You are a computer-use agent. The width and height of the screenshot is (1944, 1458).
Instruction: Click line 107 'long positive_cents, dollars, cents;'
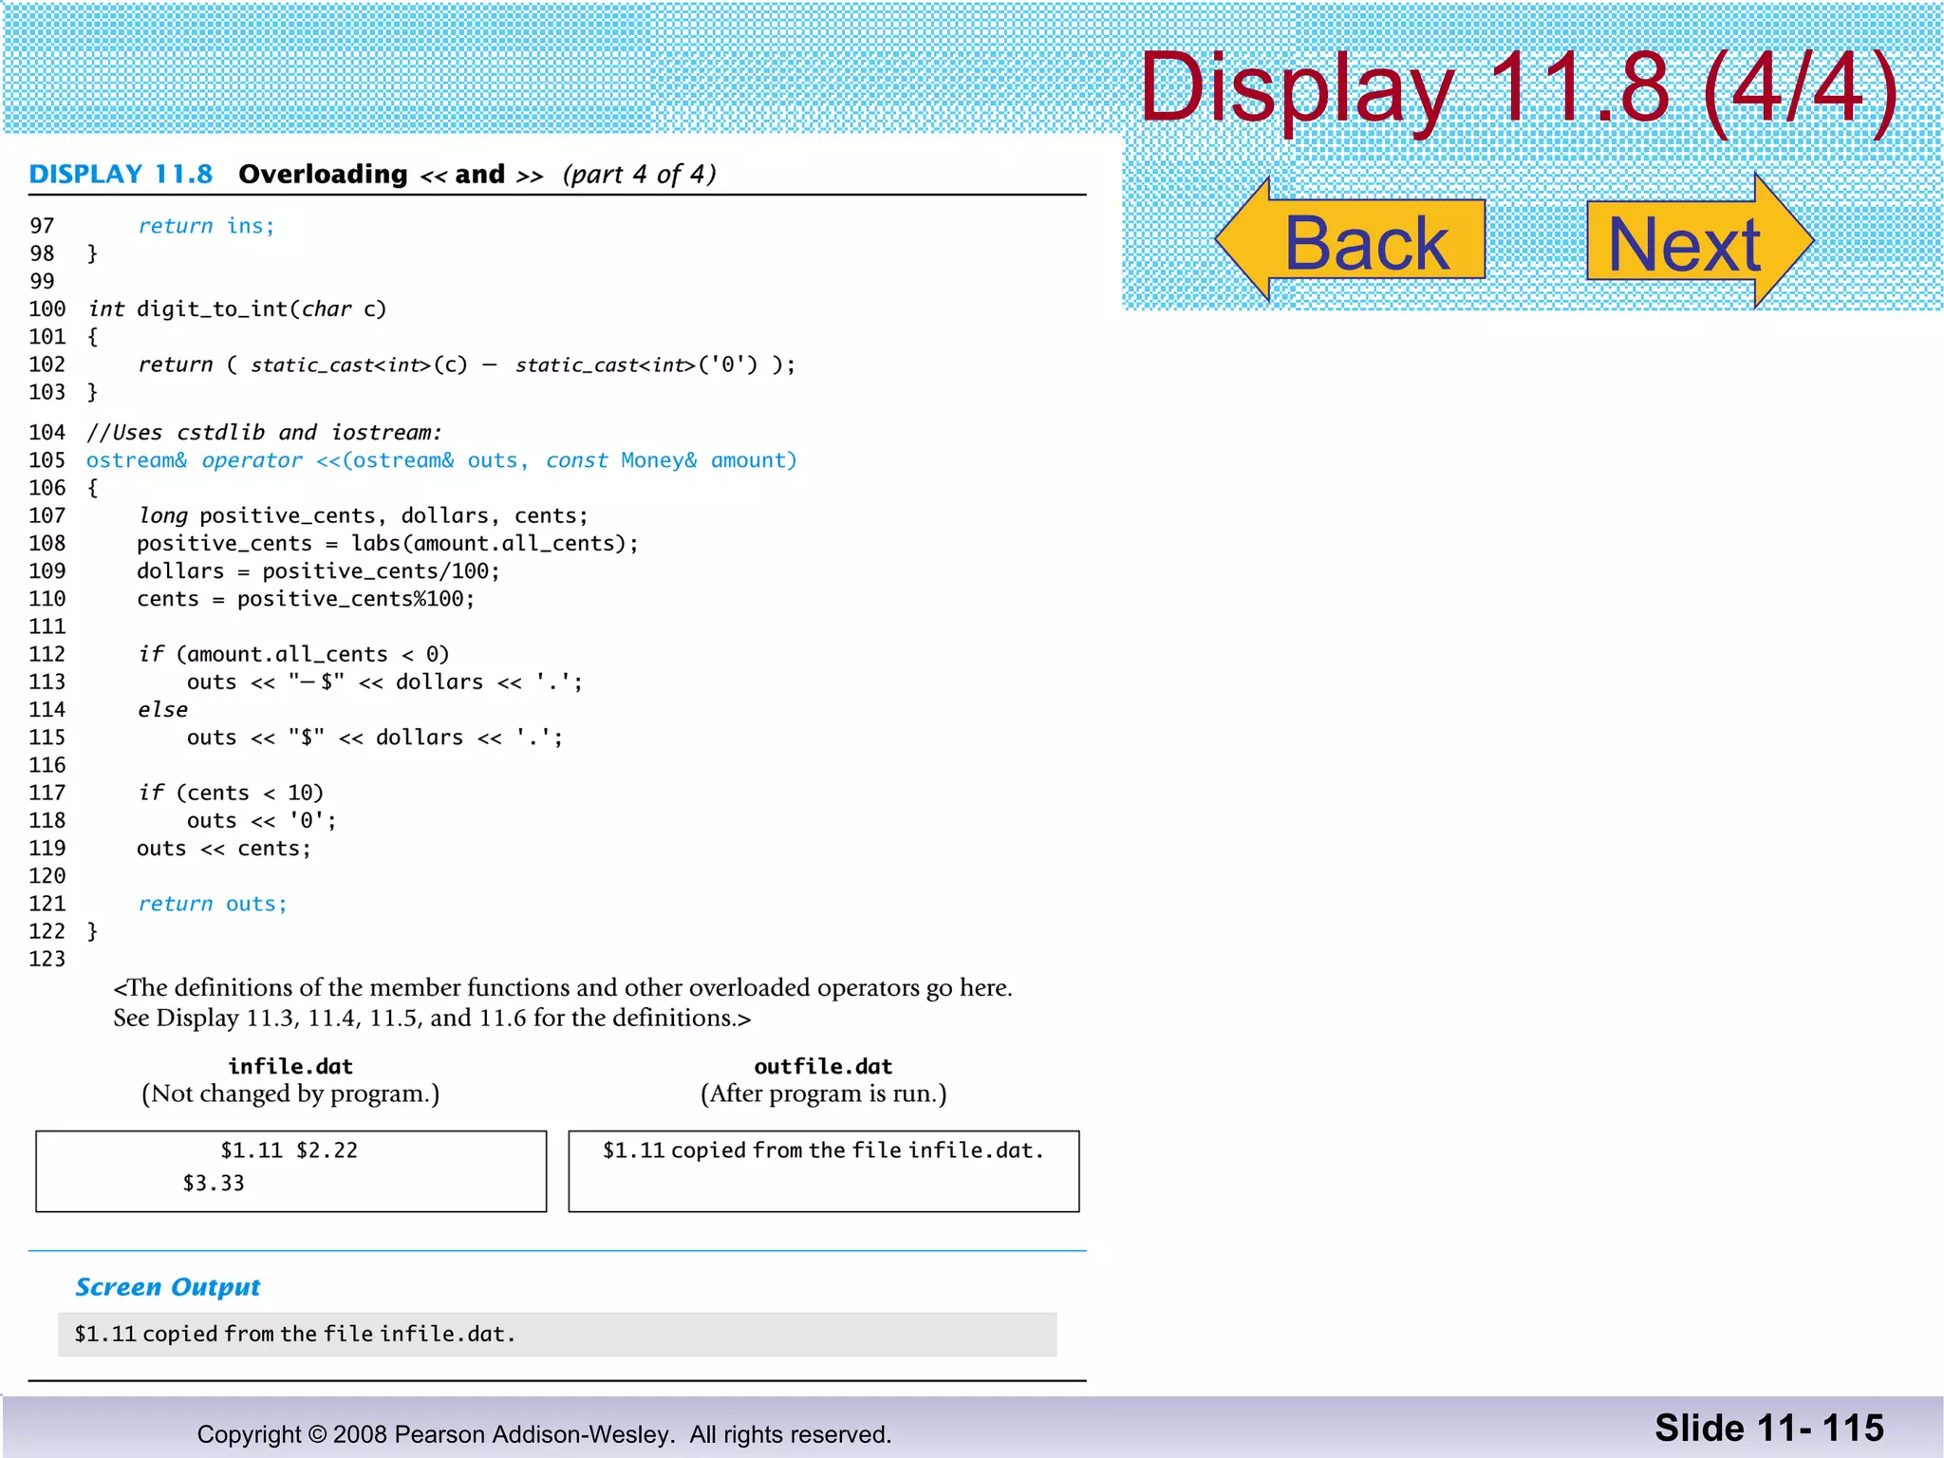[x=363, y=515]
